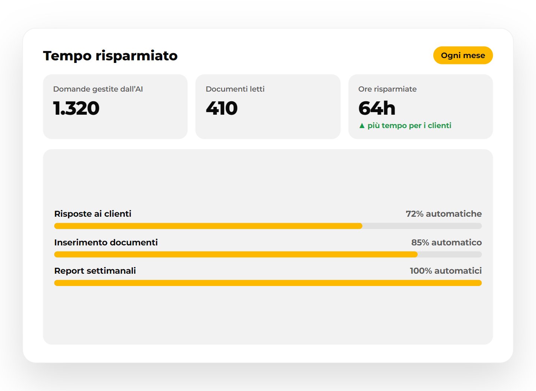
Task: Click the "Report settimanali" progress bar
Action: click(268, 283)
